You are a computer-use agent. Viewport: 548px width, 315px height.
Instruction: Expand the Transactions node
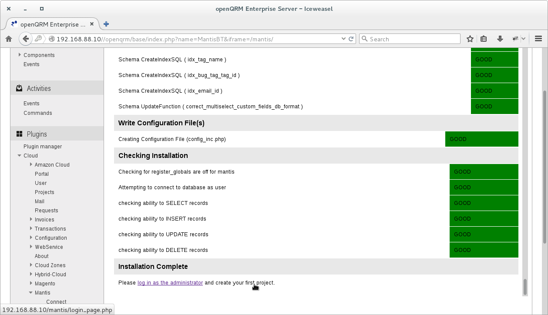(x=31, y=228)
